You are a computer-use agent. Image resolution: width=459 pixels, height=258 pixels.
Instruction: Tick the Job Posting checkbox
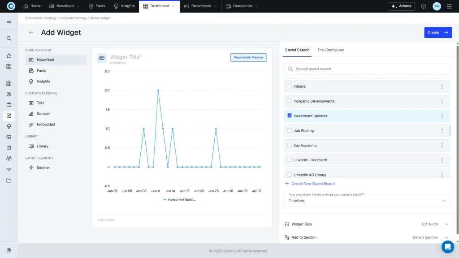[290, 130]
